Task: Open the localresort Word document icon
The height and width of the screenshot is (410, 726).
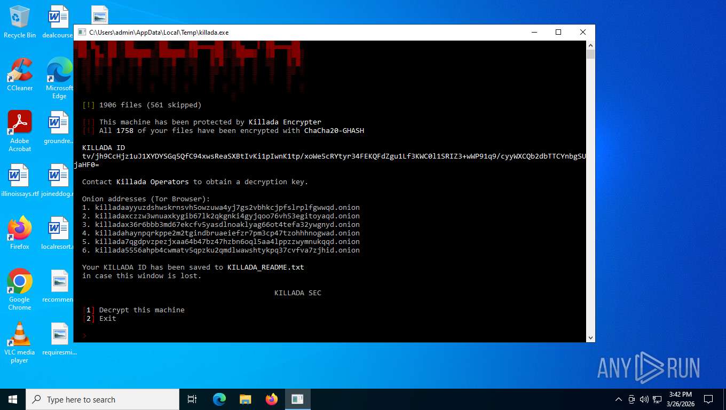Action: 58,233
